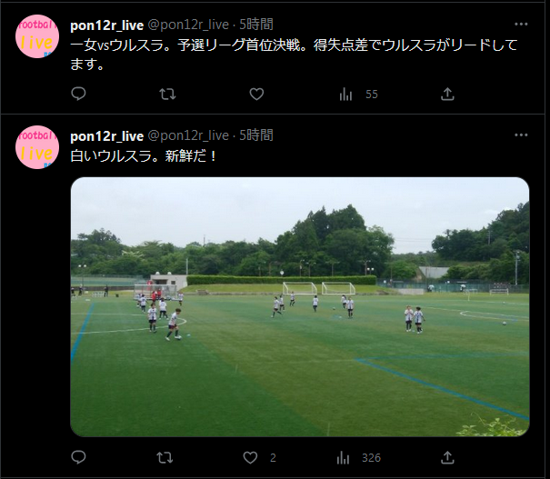This screenshot has height=479, width=550.
Task: Open pon12r_live avatar on second tweet
Action: [x=37, y=147]
